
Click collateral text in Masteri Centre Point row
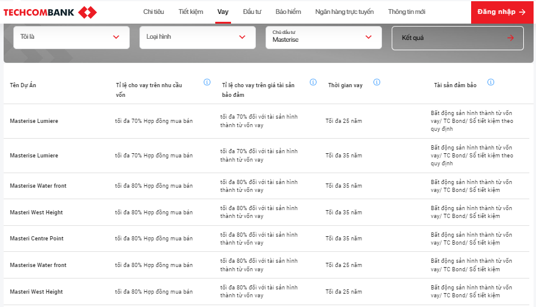471,239
